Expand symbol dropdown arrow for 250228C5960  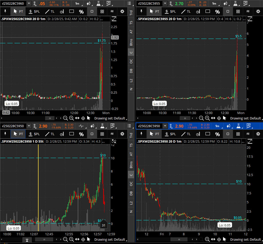tap(29, 3)
